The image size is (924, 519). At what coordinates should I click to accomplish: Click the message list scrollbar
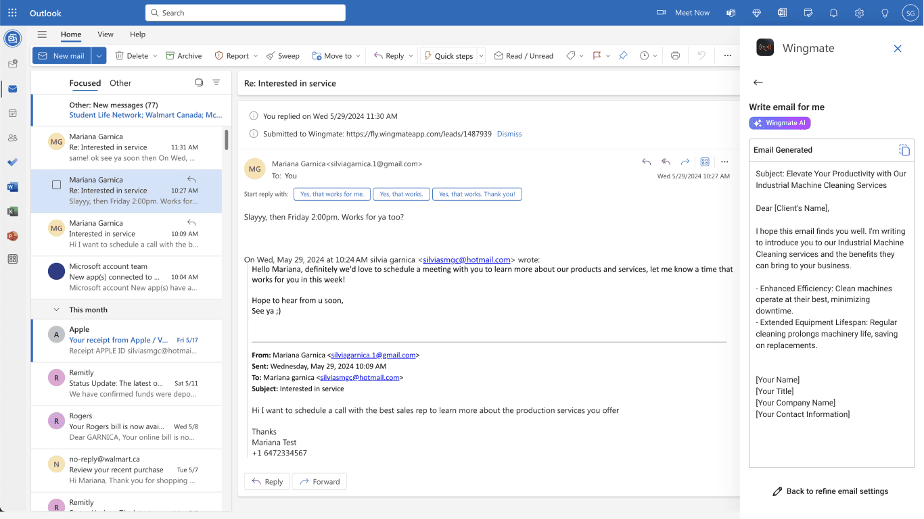click(x=226, y=140)
